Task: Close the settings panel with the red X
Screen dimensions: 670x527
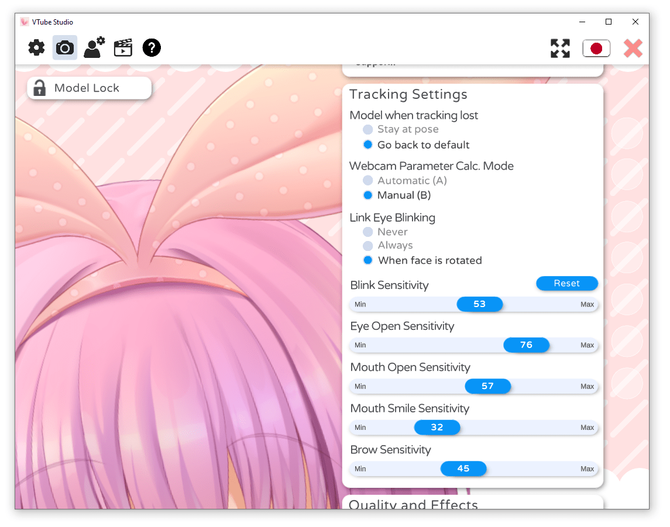Action: (633, 49)
